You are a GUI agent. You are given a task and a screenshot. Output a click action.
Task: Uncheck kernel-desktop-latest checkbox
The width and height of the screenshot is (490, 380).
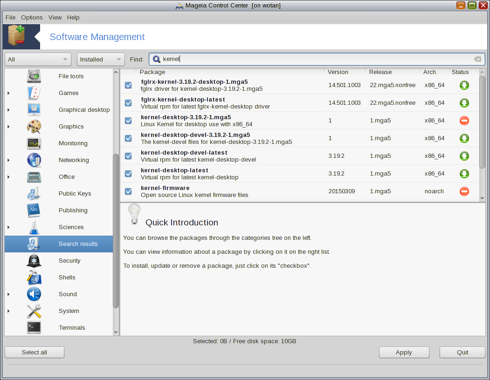pos(128,174)
